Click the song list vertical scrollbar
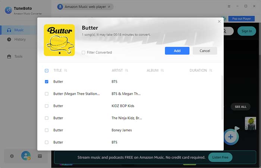The height and width of the screenshot is (168, 261). (x=222, y=97)
